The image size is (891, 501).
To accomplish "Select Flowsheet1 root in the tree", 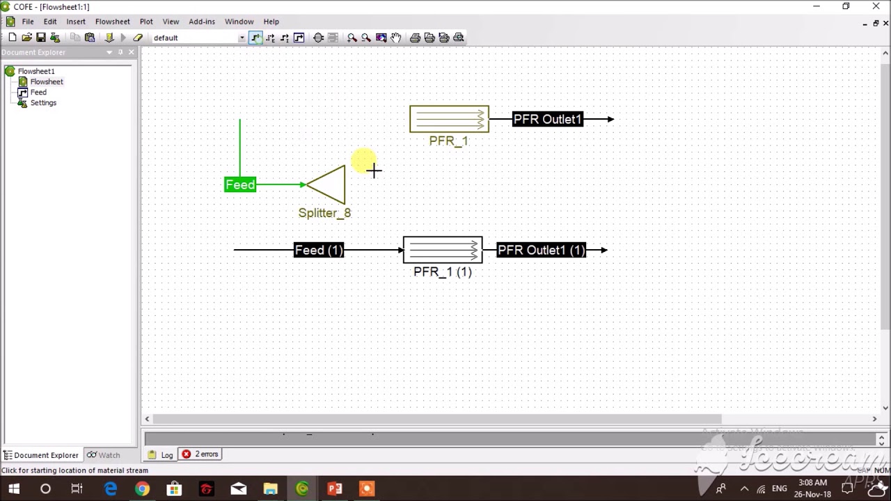I will click(x=36, y=71).
